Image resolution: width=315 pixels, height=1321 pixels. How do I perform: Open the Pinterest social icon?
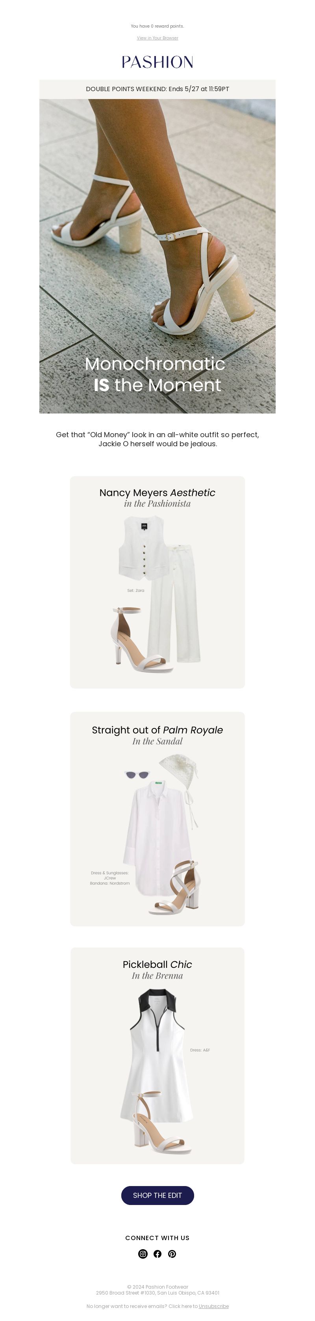(172, 1253)
